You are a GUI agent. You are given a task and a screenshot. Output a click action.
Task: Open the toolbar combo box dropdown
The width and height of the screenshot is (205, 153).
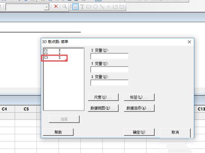(47, 7)
